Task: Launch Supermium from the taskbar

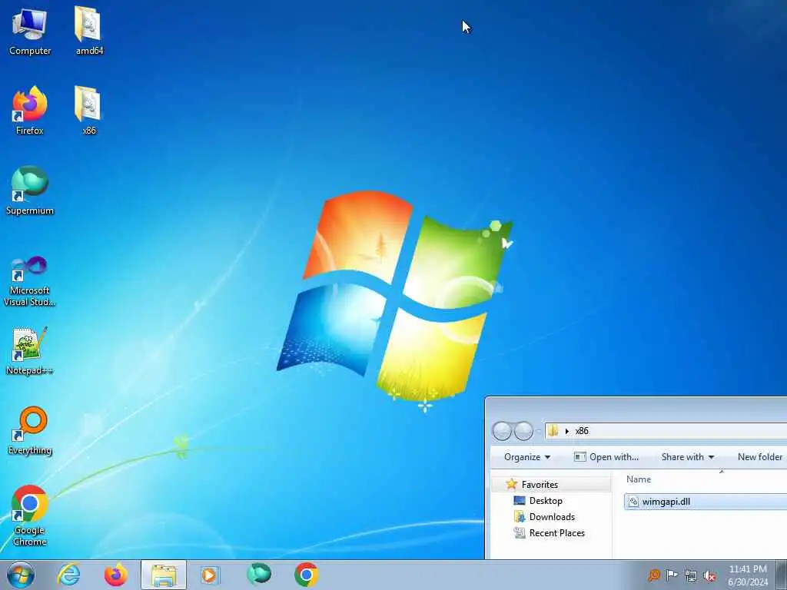Action: pos(259,575)
